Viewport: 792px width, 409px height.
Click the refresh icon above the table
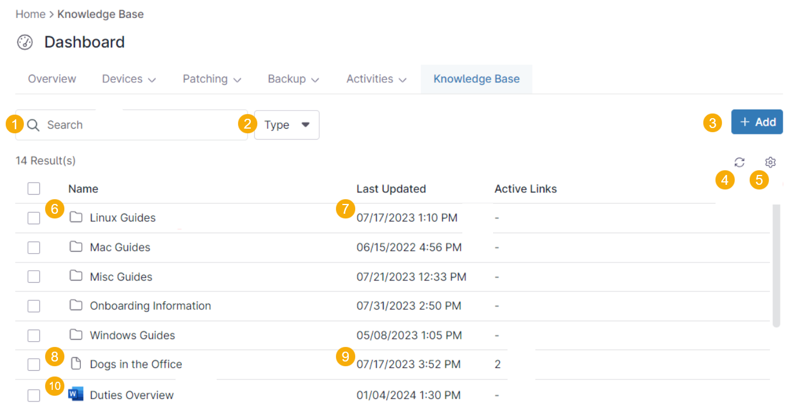point(739,163)
